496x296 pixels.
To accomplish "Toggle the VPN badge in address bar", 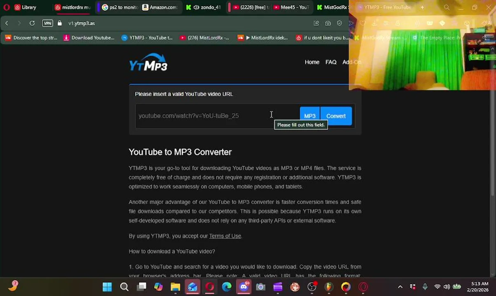I will (x=47, y=23).
